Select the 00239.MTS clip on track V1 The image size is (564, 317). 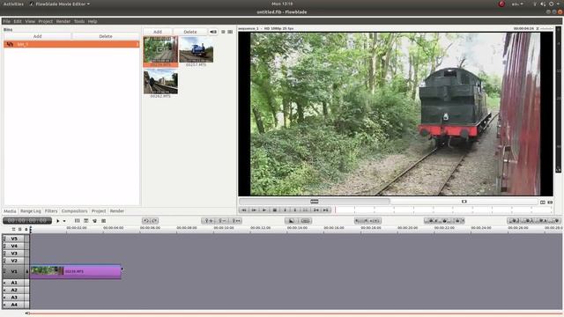[76, 271]
